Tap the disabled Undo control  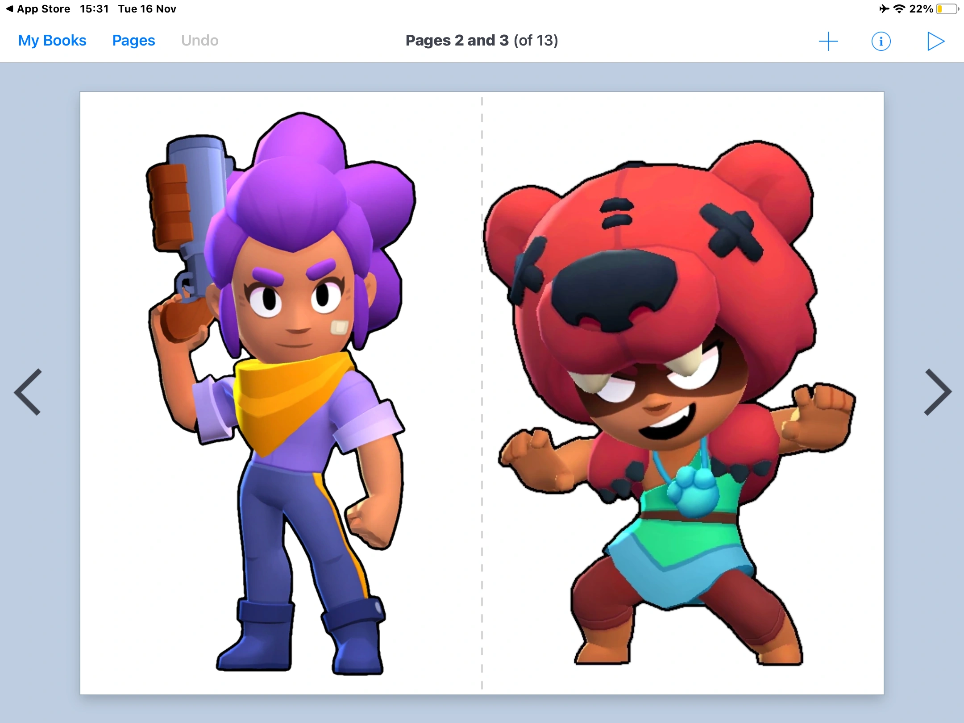coord(199,40)
